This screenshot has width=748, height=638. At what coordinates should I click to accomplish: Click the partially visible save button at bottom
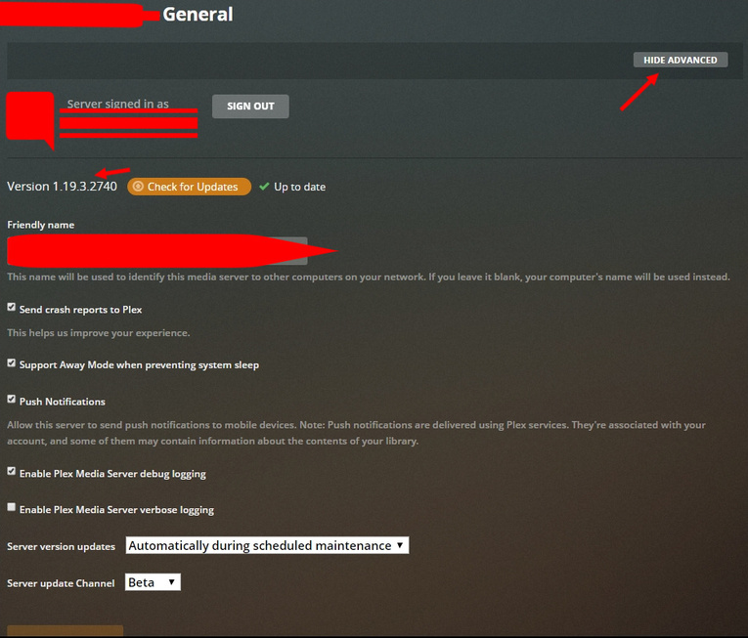click(x=65, y=631)
